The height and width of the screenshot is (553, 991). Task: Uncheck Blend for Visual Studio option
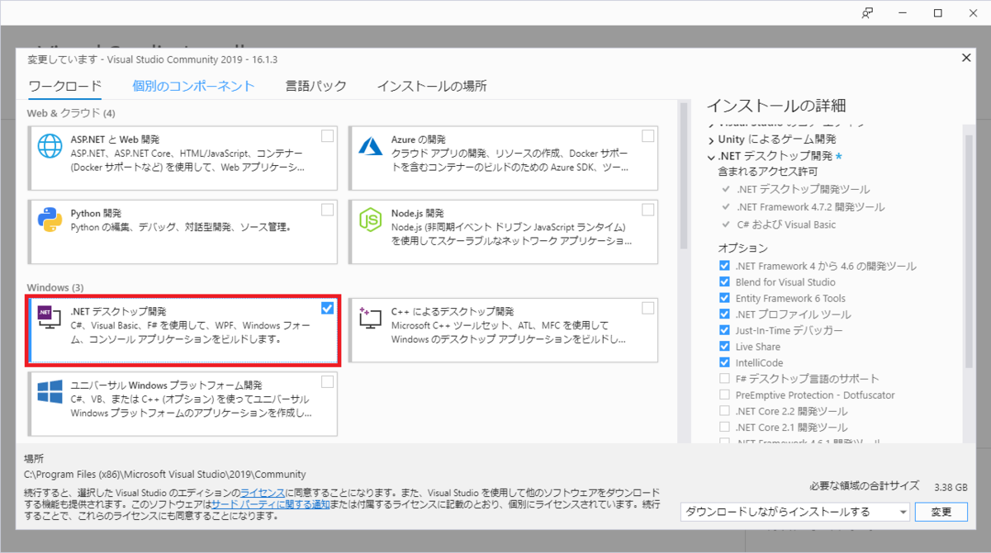point(724,282)
